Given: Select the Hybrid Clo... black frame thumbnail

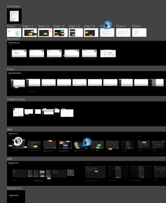Looking at the screenshot, I should (16, 197).
